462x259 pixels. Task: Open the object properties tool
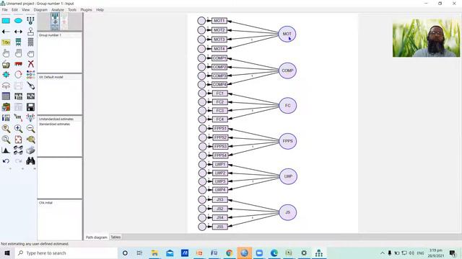pyautogui.click(x=6, y=118)
